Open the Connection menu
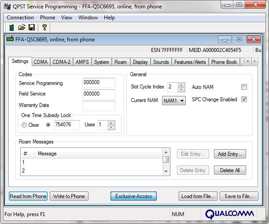The width and height of the screenshot is (269, 224). tap(20, 18)
